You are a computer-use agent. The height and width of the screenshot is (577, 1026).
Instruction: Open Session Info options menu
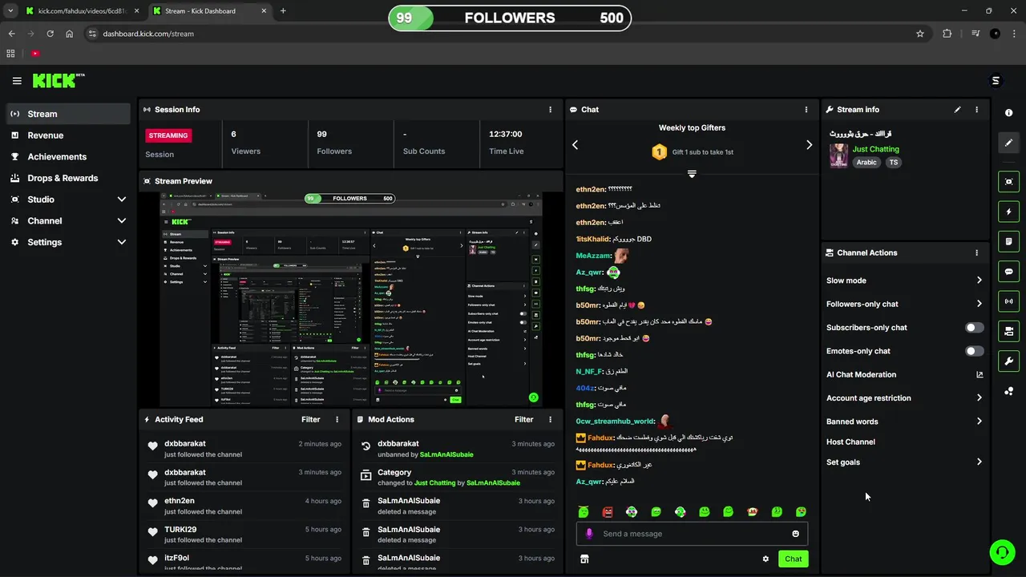[x=550, y=110]
